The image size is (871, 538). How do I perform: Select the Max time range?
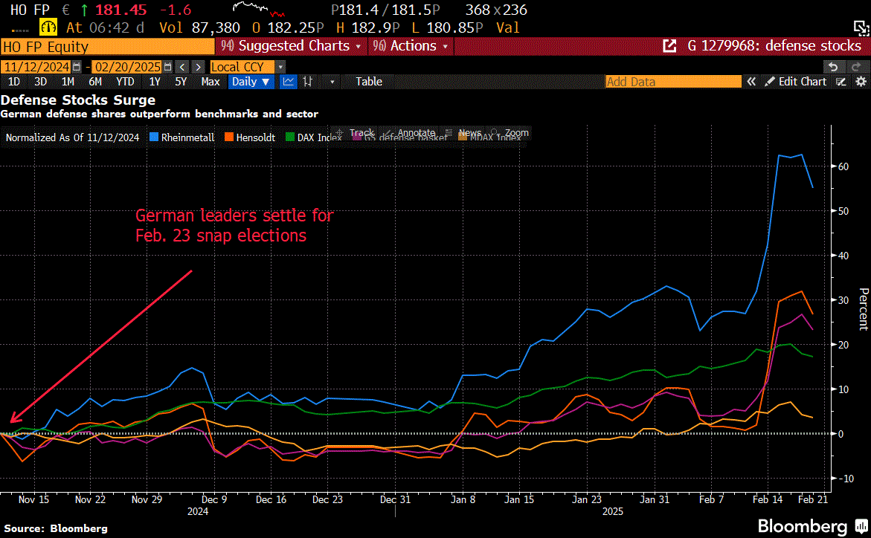(210, 82)
